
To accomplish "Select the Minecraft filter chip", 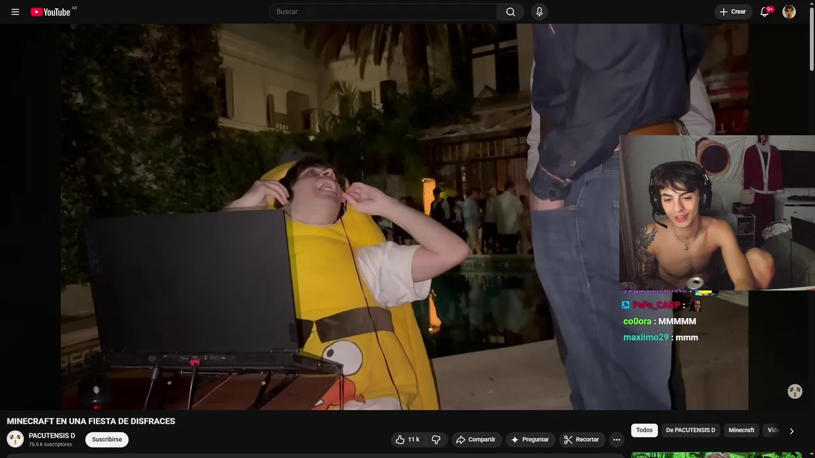I will pos(741,431).
